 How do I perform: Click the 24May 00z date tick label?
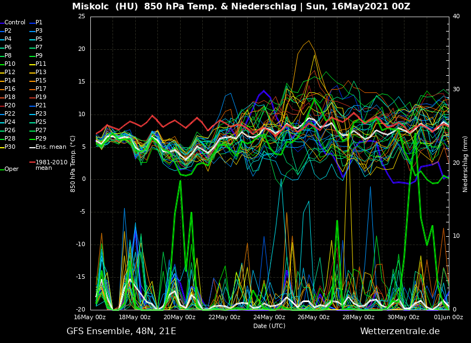pos(269,318)
